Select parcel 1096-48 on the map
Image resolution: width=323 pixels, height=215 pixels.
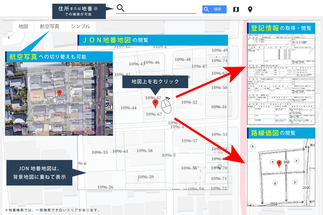pos(182,59)
